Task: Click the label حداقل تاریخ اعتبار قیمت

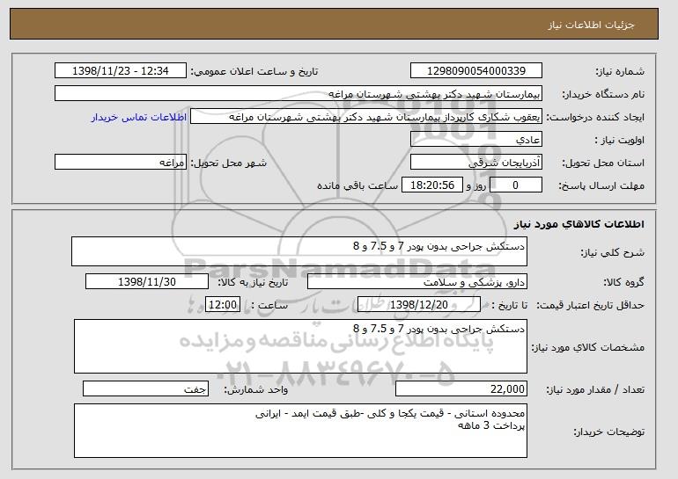Action: click(591, 306)
